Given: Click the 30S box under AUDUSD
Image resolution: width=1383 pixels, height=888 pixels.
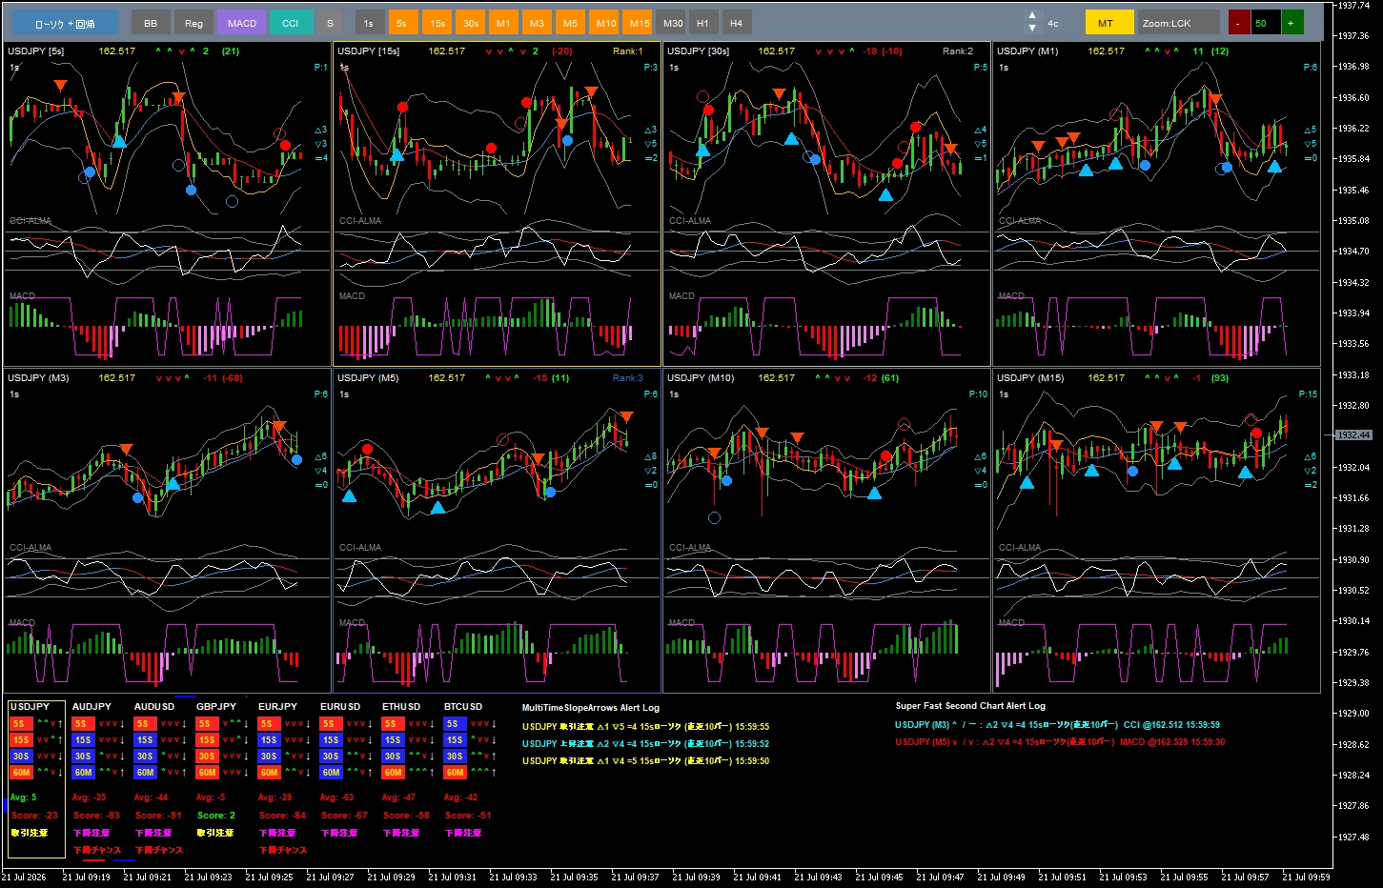Looking at the screenshot, I should (x=145, y=757).
